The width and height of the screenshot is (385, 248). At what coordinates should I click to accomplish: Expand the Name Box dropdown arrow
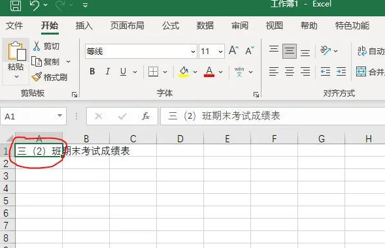(59, 116)
